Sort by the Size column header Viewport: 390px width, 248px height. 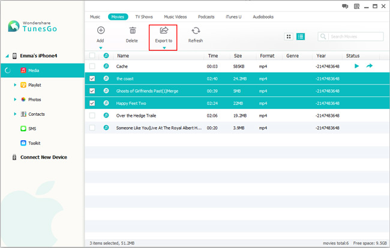click(238, 56)
